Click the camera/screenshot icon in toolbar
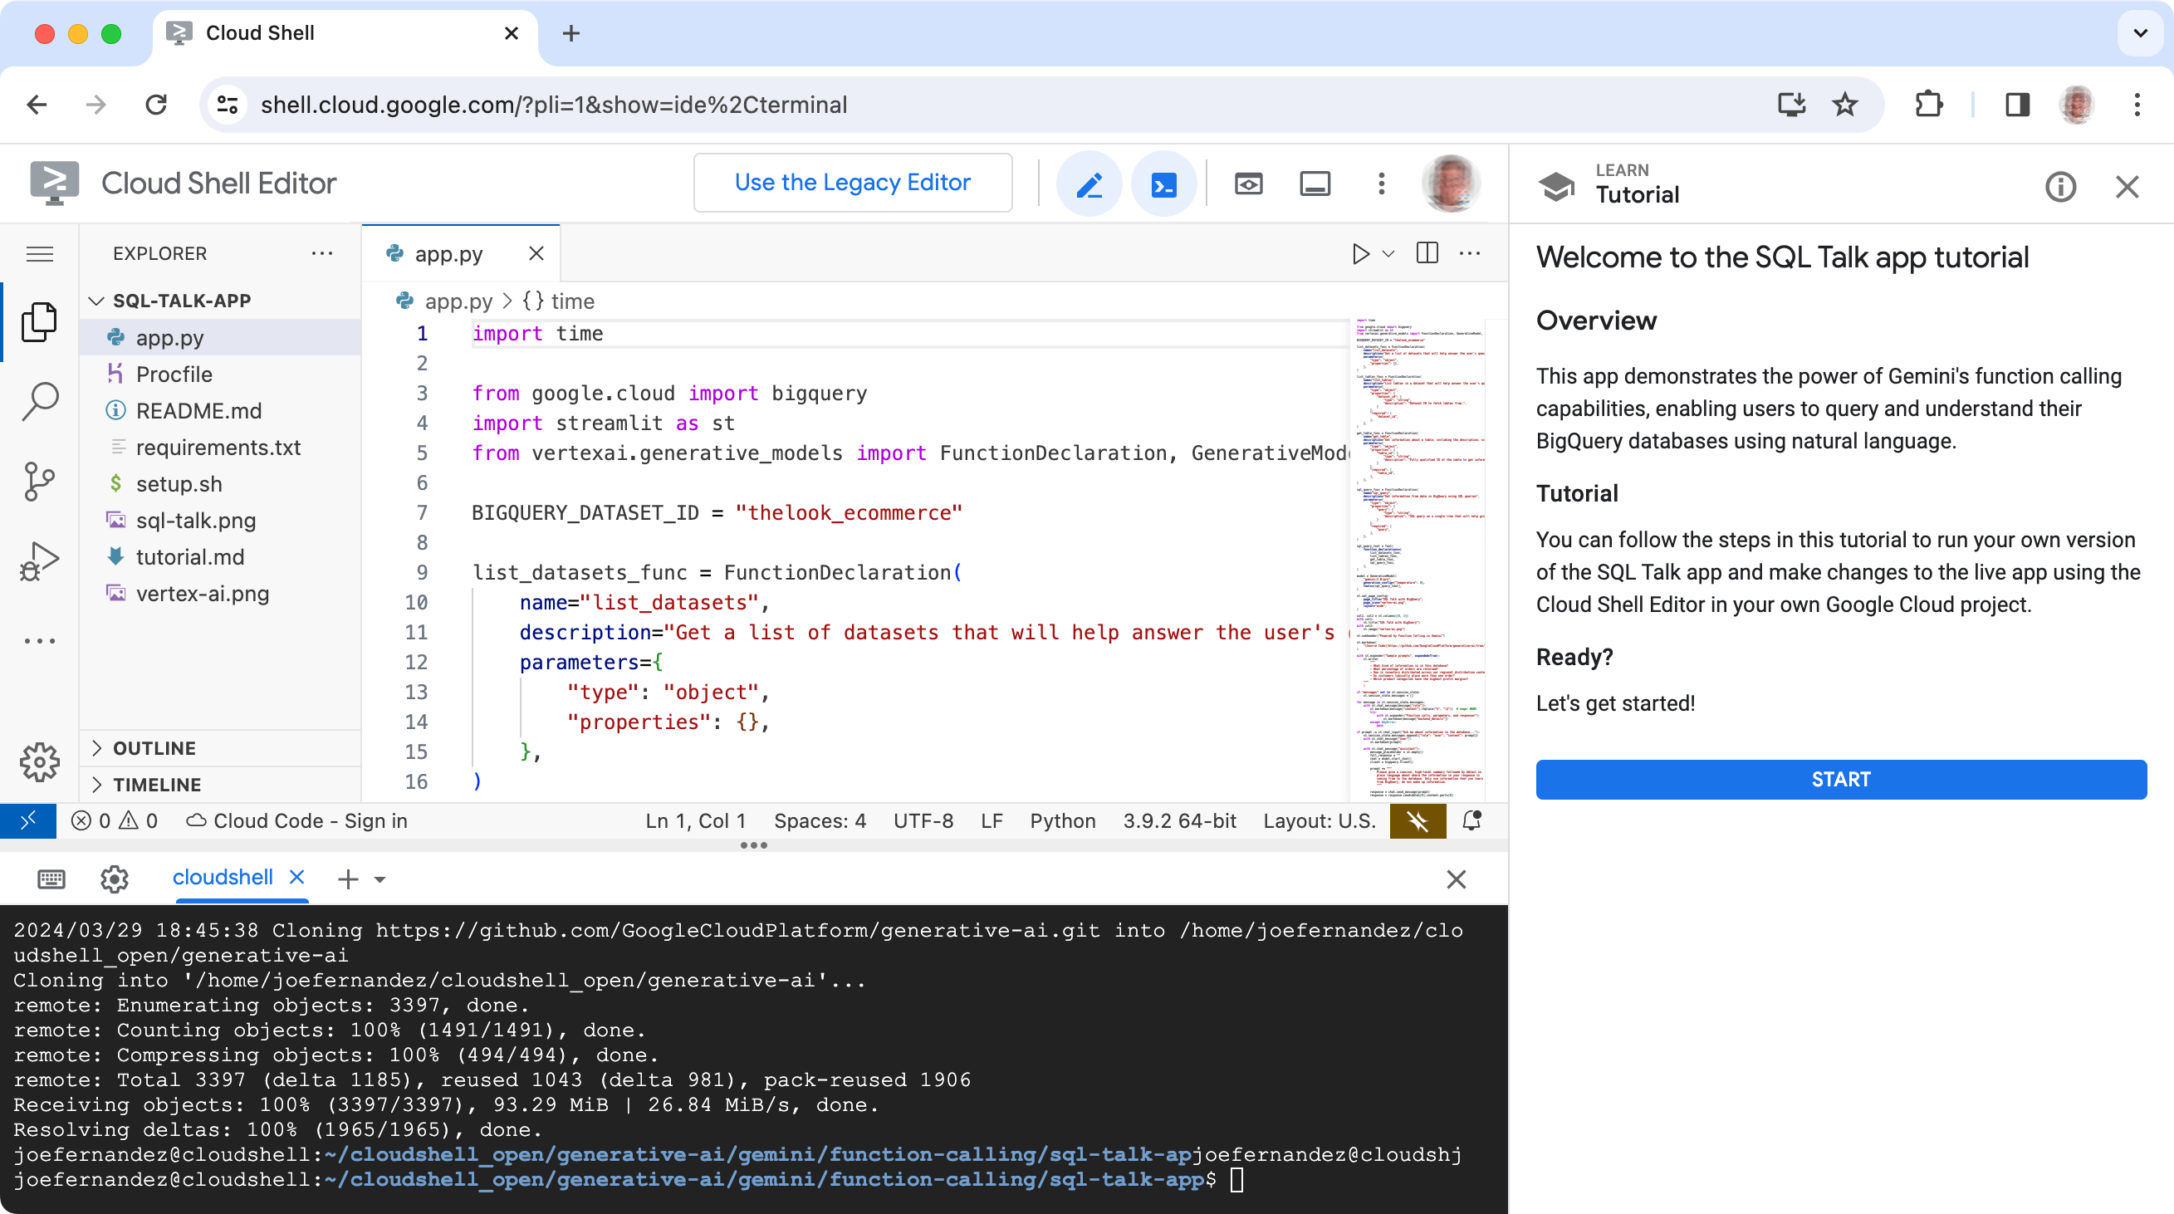Viewport: 2174px width, 1214px height. coord(1246,182)
